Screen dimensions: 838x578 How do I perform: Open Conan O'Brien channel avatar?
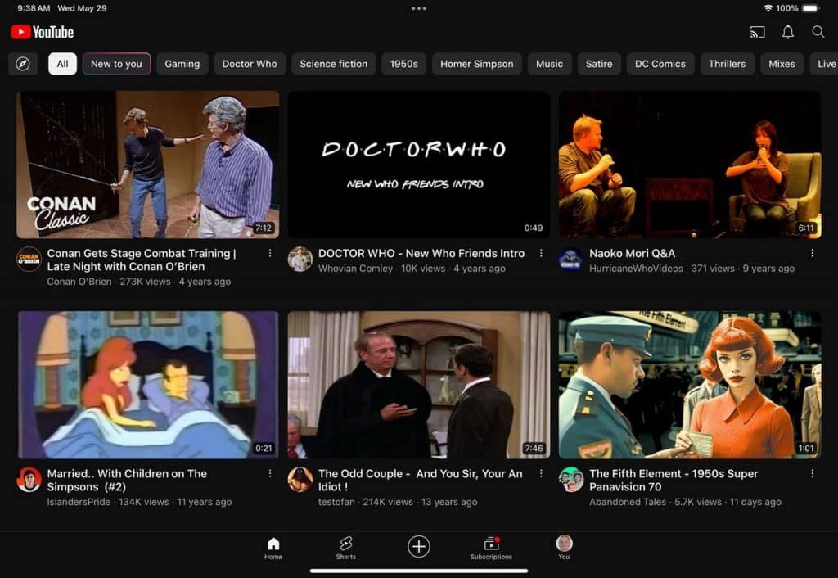(x=29, y=260)
